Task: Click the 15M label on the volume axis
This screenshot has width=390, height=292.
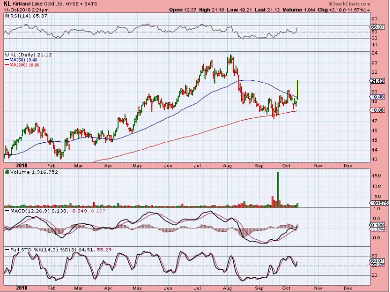Action: [x=377, y=176]
